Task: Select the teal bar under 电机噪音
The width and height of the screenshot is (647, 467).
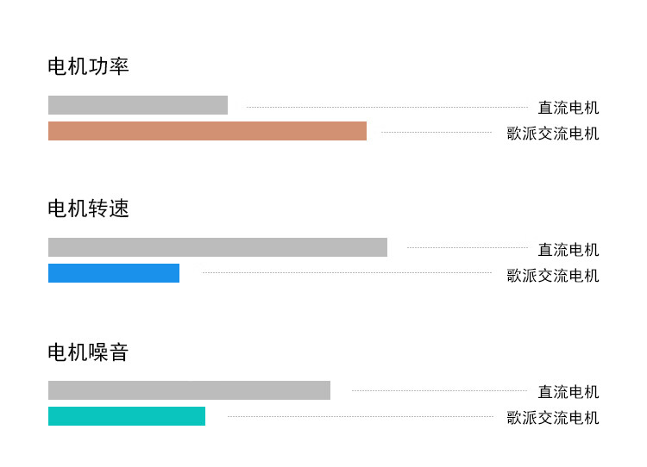Action: point(127,416)
